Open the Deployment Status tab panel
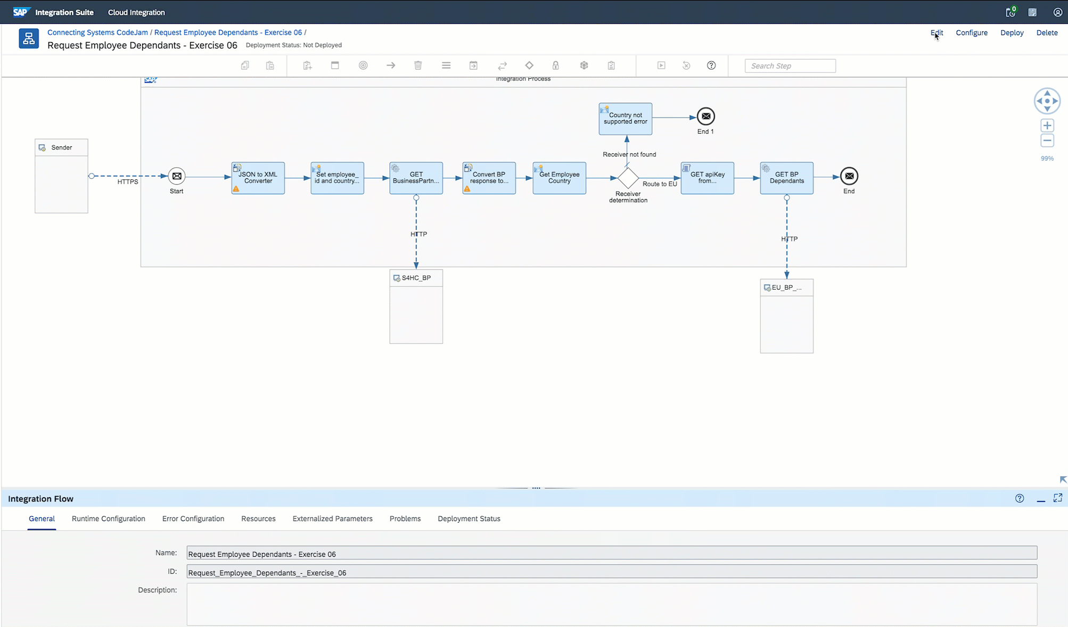 tap(469, 518)
